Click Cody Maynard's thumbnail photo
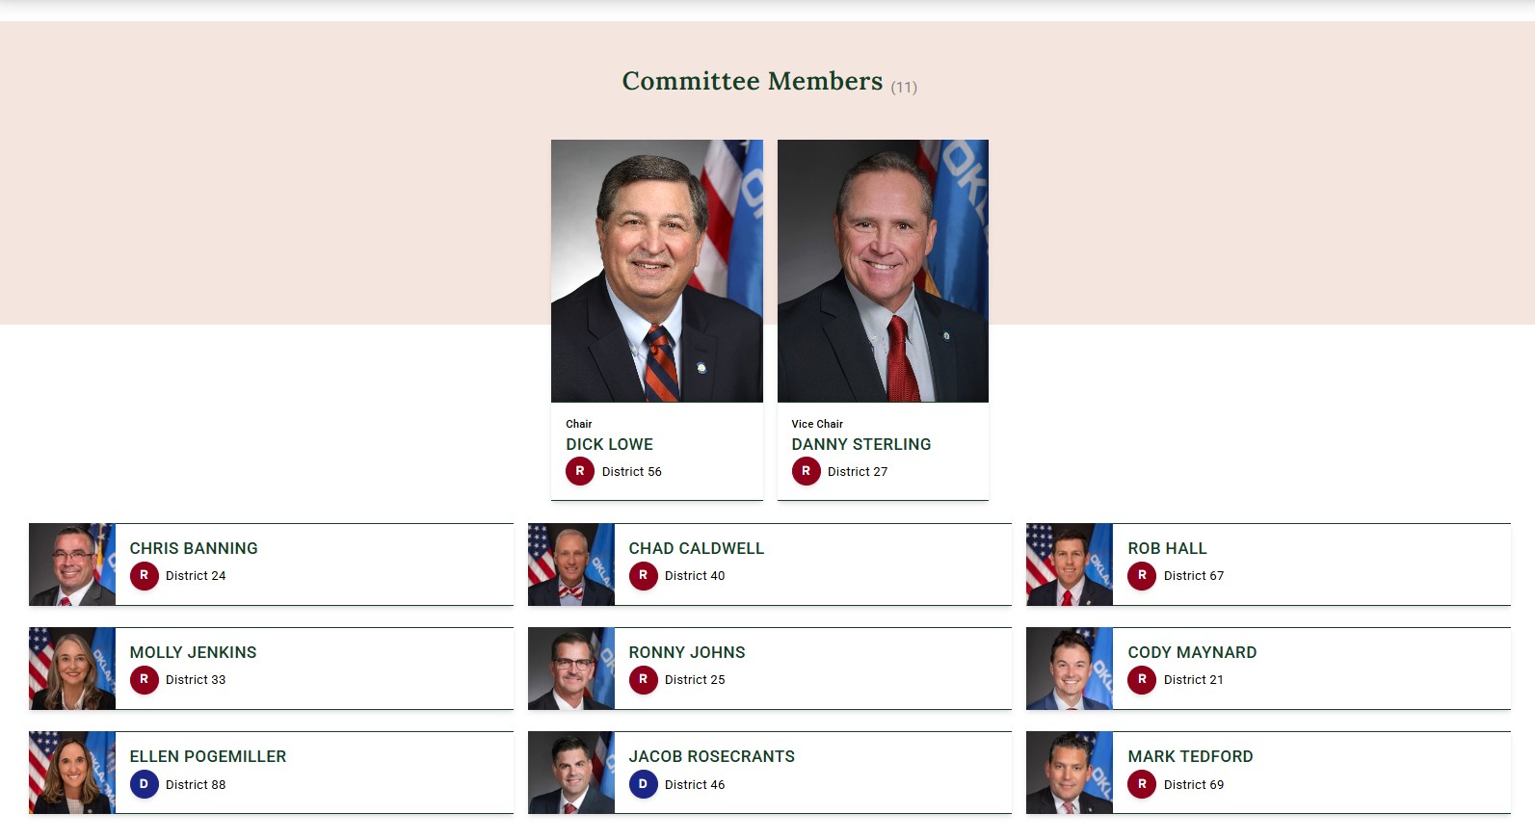Image resolution: width=1535 pixels, height=840 pixels. pyautogui.click(x=1070, y=669)
